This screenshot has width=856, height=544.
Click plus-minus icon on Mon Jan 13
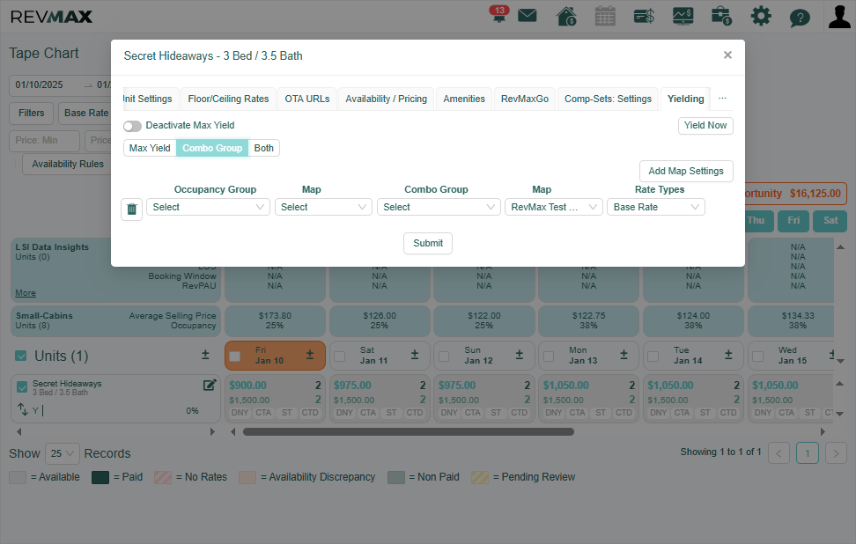click(x=624, y=355)
